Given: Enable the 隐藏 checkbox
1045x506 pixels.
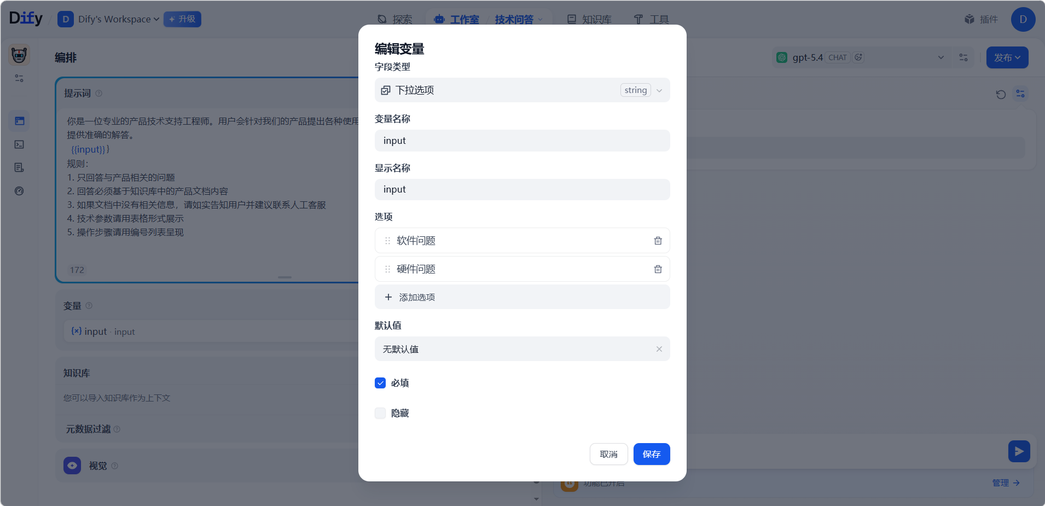Looking at the screenshot, I should (x=380, y=413).
